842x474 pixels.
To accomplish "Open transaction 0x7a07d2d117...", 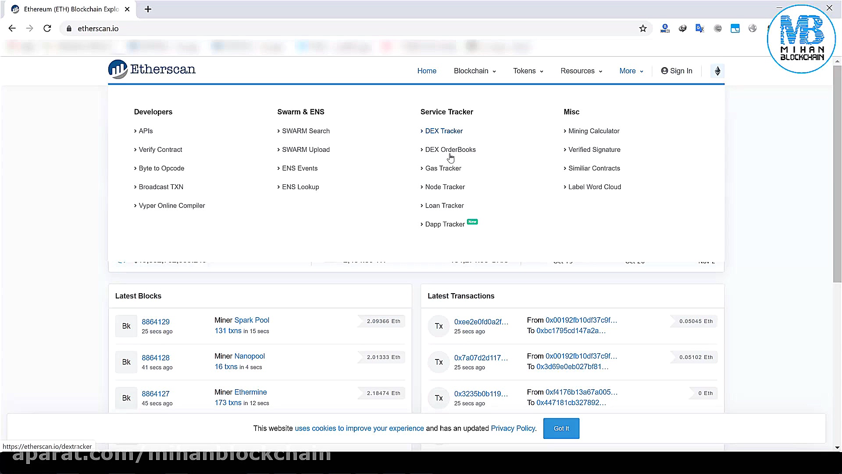I will [481, 358].
